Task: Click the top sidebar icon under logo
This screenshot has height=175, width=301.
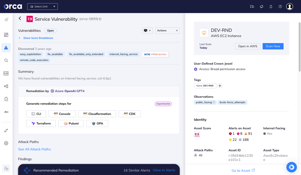Action: 6,19
